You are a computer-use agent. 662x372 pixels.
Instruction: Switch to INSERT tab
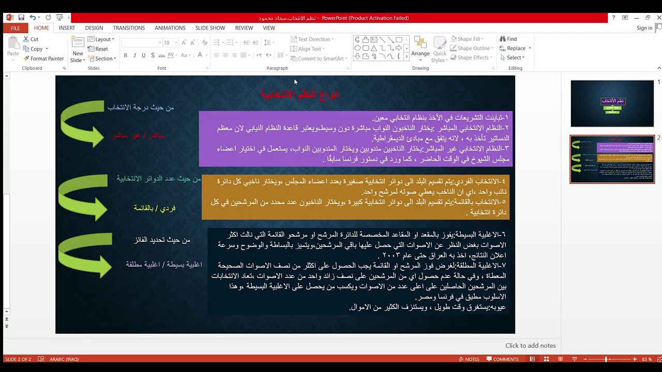coord(67,28)
